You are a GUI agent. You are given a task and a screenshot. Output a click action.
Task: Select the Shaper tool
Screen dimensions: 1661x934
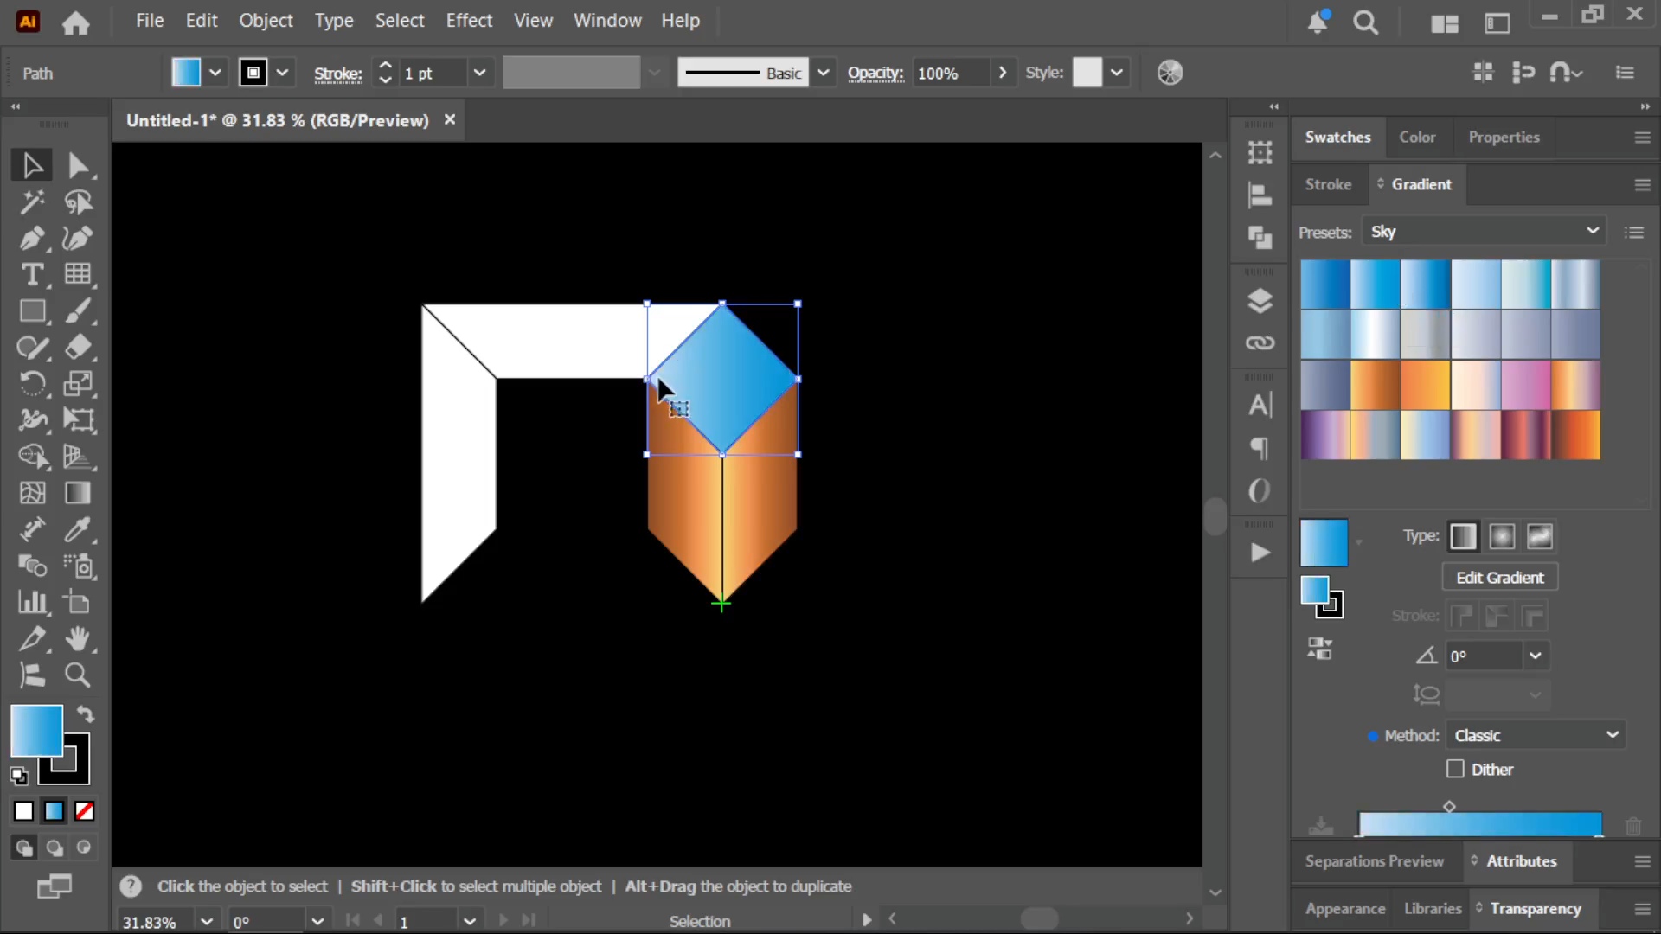coord(32,348)
